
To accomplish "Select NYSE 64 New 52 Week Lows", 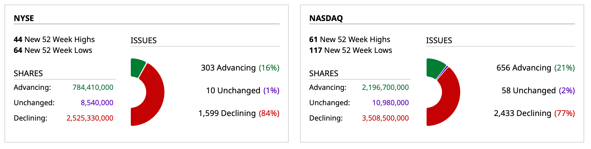I will coord(53,50).
